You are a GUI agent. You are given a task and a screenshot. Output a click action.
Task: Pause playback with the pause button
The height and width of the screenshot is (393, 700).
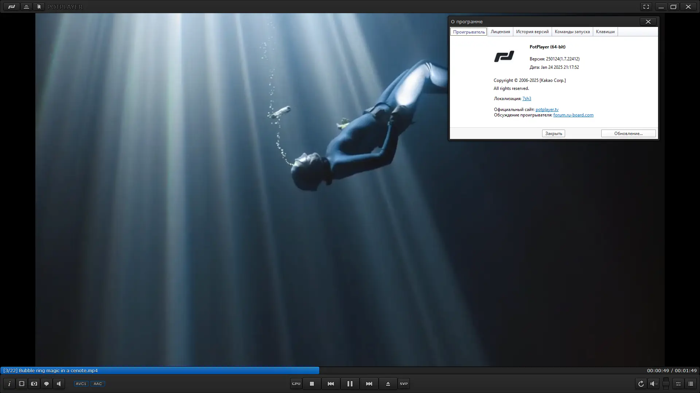350,384
